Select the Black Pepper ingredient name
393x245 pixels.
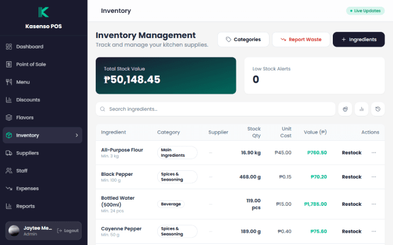(x=117, y=174)
